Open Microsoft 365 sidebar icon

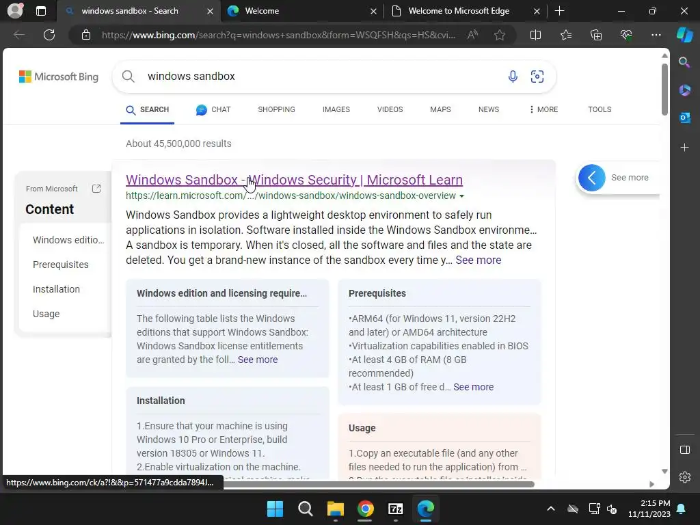click(x=684, y=90)
